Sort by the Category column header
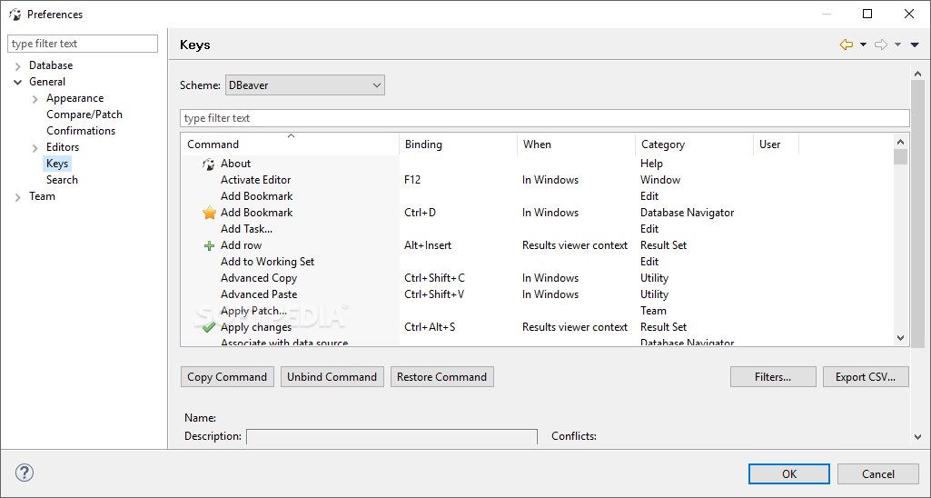The width and height of the screenshot is (931, 498). (x=694, y=144)
